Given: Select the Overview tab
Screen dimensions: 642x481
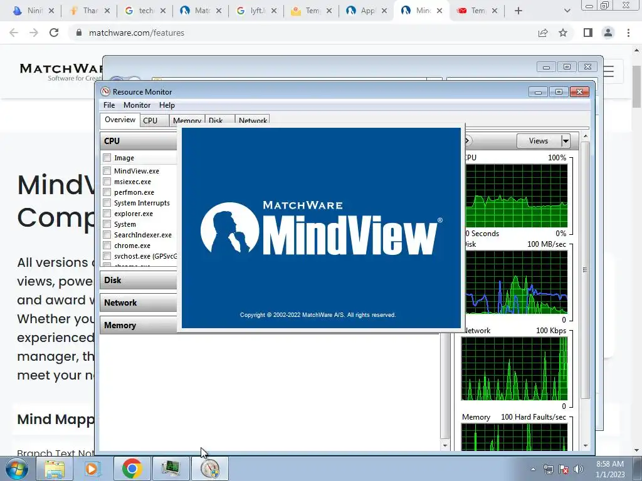Looking at the screenshot, I should [x=120, y=120].
